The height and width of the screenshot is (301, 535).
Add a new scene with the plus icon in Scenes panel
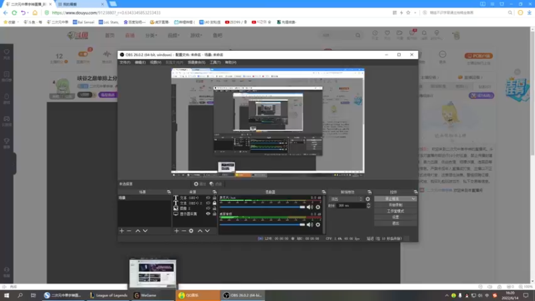tap(122, 231)
